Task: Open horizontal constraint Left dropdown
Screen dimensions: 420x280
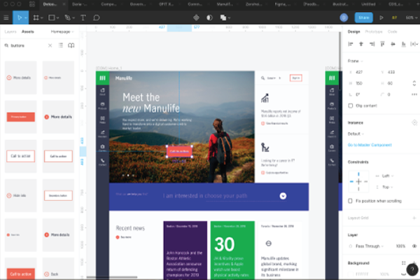Action: tap(388, 176)
